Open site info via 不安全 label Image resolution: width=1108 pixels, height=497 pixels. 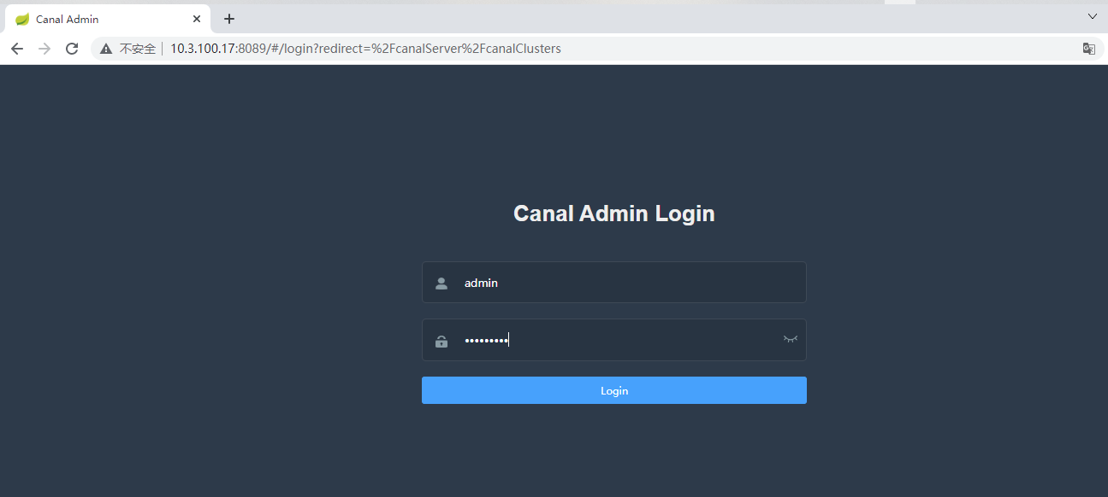pos(137,49)
